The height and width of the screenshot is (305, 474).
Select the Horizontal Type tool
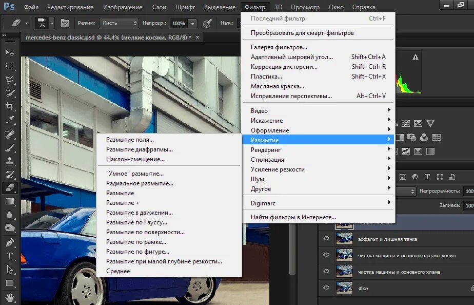tap(10, 256)
